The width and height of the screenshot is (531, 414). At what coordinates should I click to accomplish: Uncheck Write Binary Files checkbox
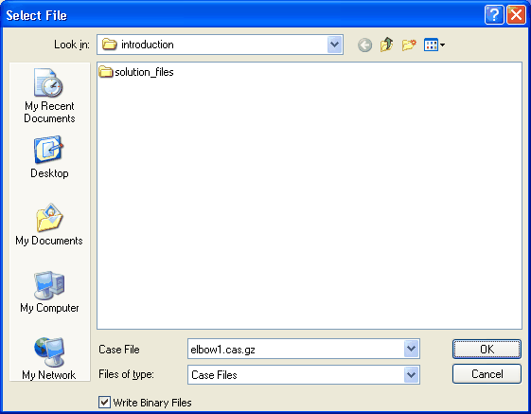(x=104, y=403)
